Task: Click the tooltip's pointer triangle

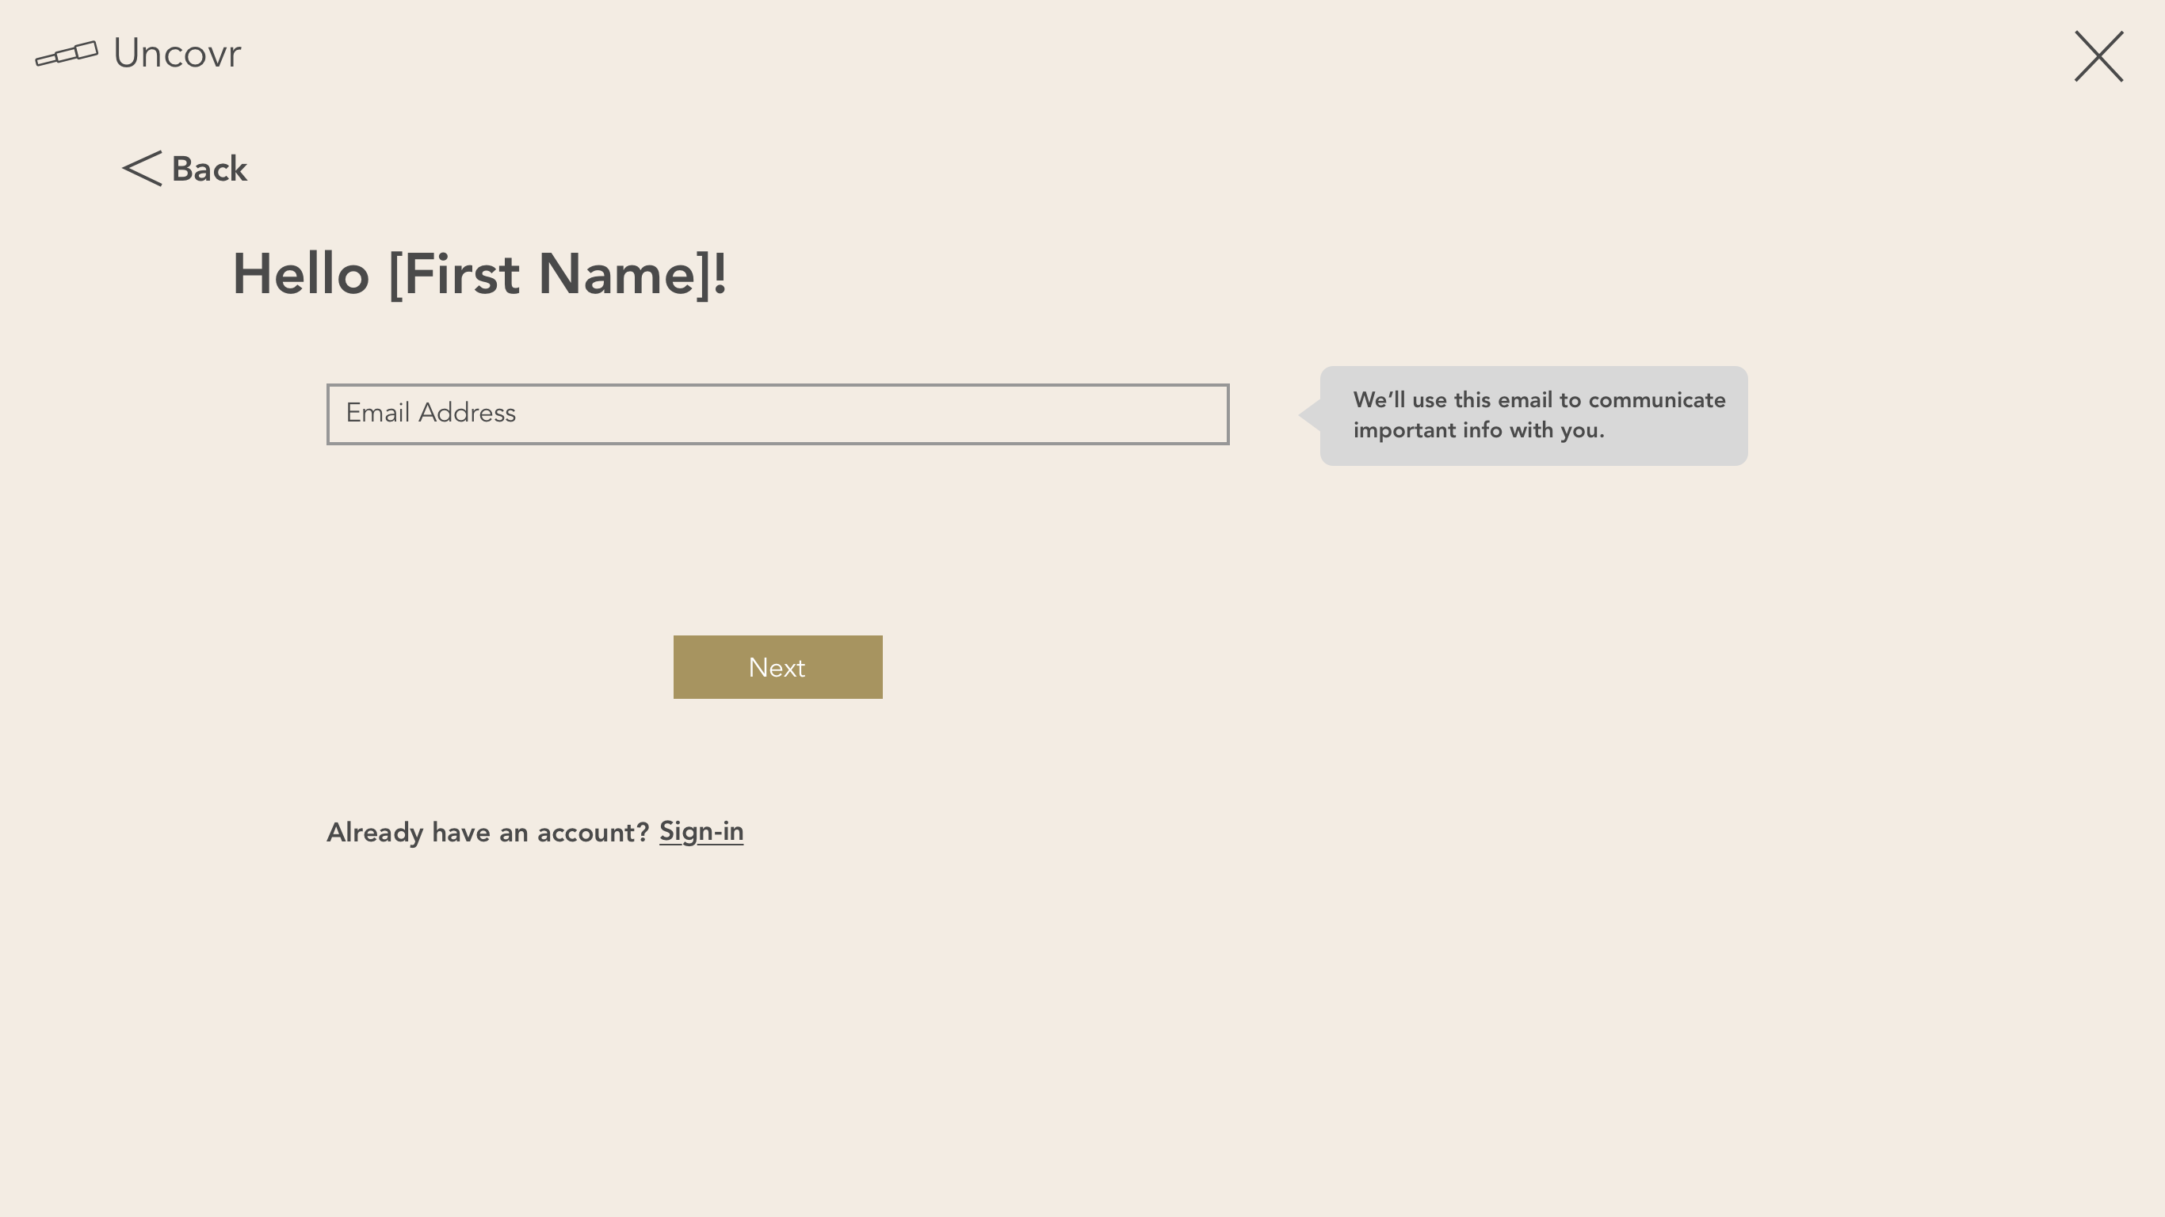Action: [1309, 414]
